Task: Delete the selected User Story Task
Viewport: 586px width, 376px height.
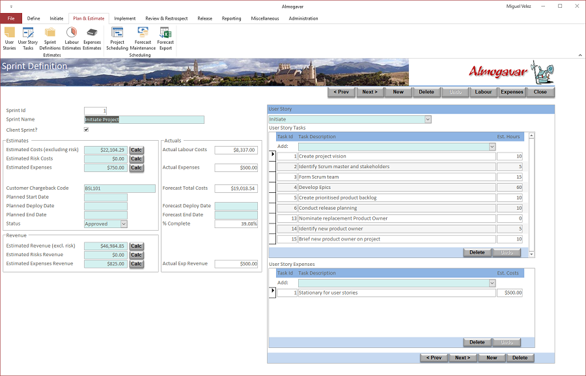Action: (477, 253)
